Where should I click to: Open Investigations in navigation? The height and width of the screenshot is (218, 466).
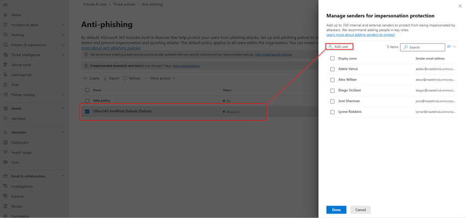click(22, 186)
